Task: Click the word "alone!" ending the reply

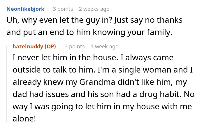Action: pyautogui.click(x=24, y=119)
